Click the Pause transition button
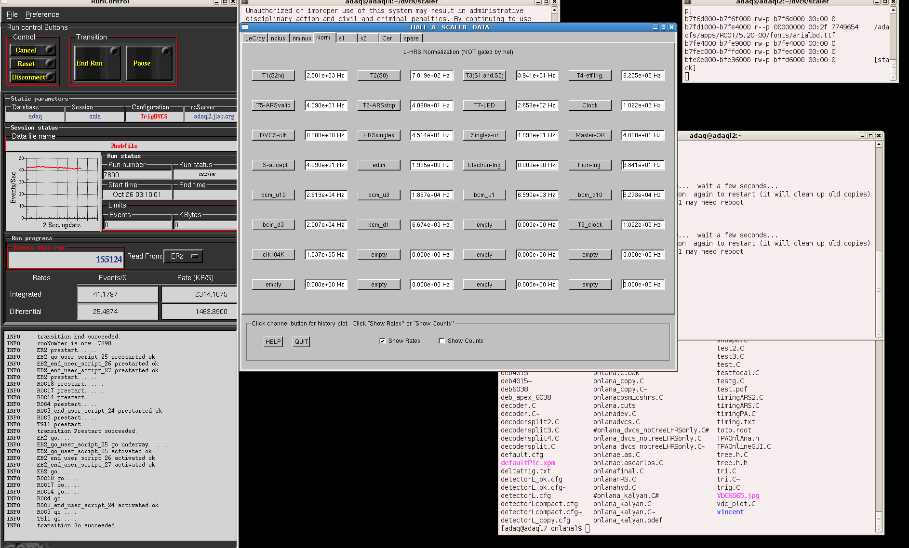909x548 pixels. coord(149,63)
